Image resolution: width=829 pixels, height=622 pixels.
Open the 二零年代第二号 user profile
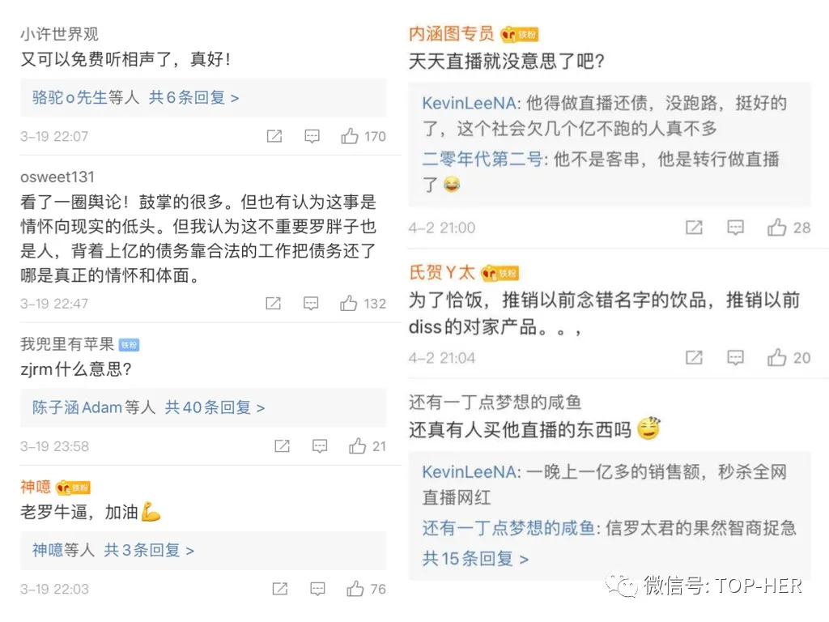(483, 160)
